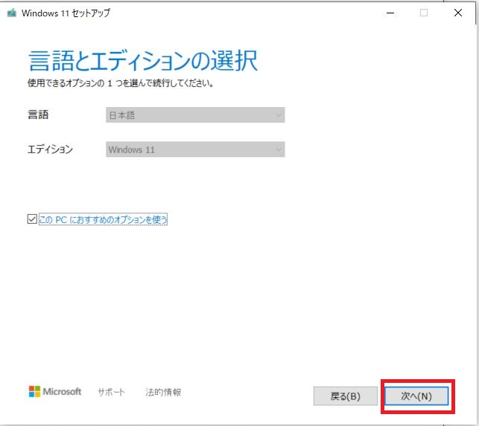The width and height of the screenshot is (479, 426).
Task: Click the Windows 11 セットアップ title text
Action: point(67,13)
